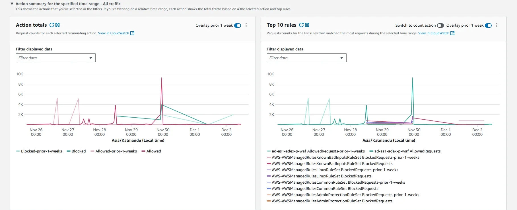Toggle Switch to count action
The width and height of the screenshot is (517, 210).
(440, 26)
